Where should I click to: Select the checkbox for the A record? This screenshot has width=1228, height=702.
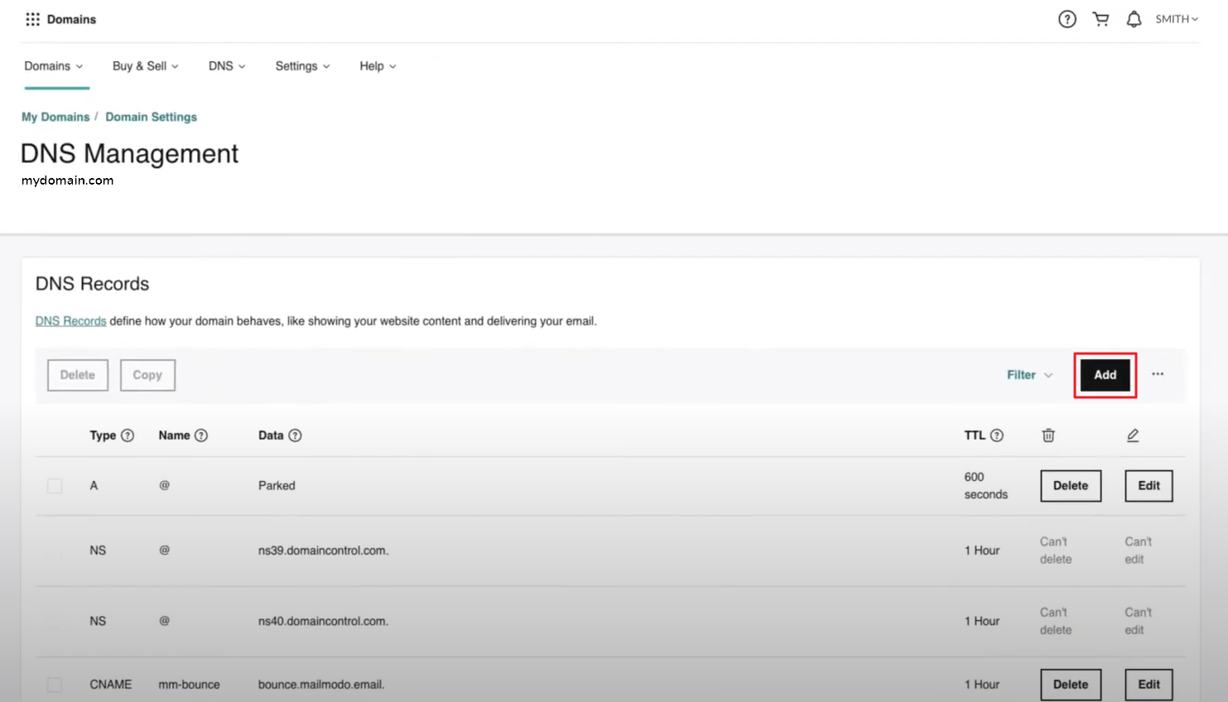point(55,486)
